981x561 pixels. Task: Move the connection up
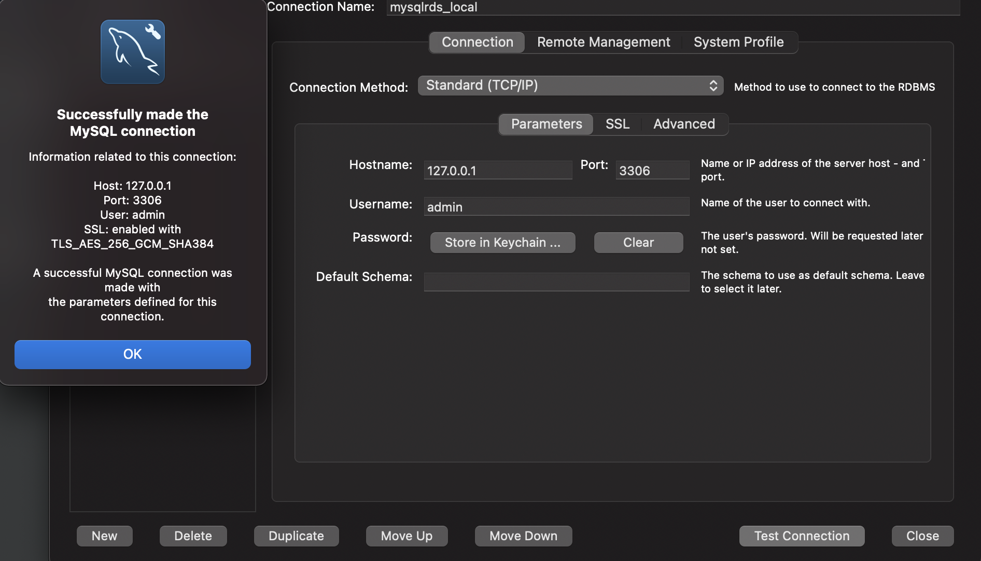407,536
